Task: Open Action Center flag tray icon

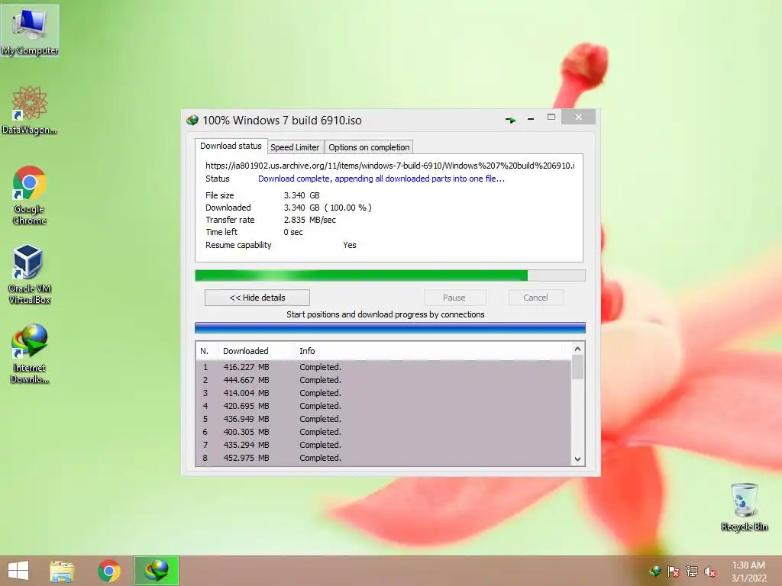Action: pyautogui.click(x=674, y=571)
